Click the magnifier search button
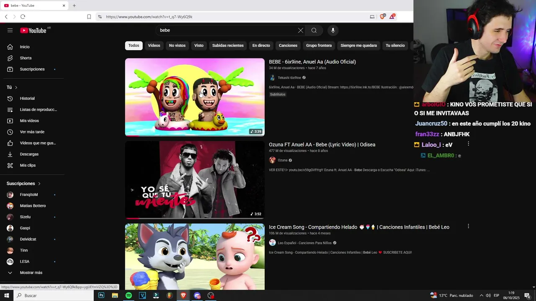This screenshot has height=301, width=536. point(314,30)
